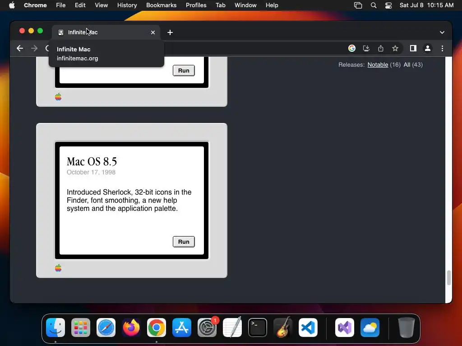Image resolution: width=462 pixels, height=346 pixels.
Task: Bookmark this page with the star
Action: point(395,48)
